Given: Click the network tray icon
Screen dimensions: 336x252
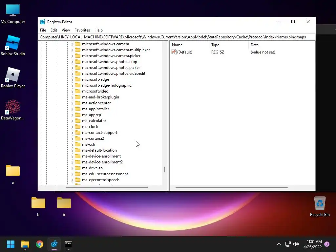Looking at the screenshot, I should coord(288,244).
